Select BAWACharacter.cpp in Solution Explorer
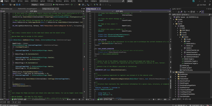Image resolution: width=212 pixels, height=106 pixels. 193,50
